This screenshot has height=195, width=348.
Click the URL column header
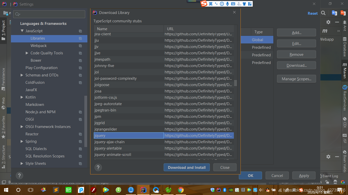(x=199, y=29)
